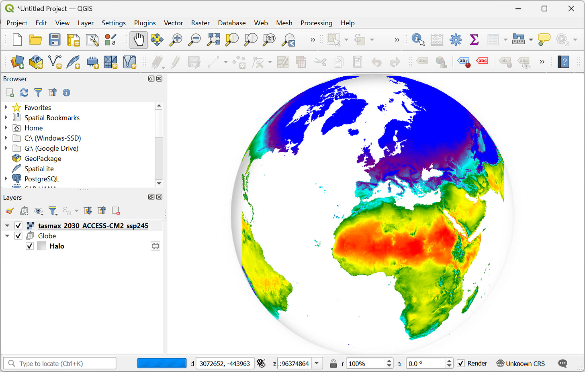Open Data Source Manager icon
585x372 pixels.
coord(17,62)
